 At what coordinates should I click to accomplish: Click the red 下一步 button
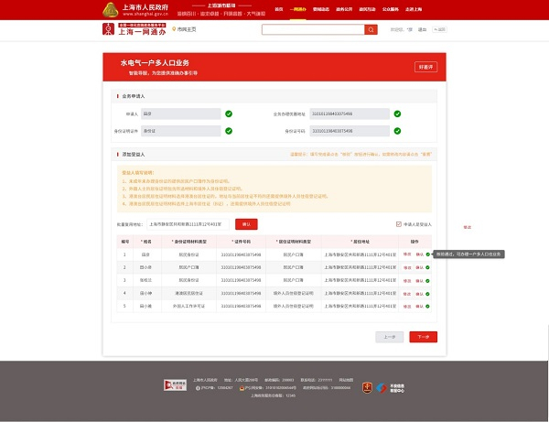pyautogui.click(x=424, y=337)
